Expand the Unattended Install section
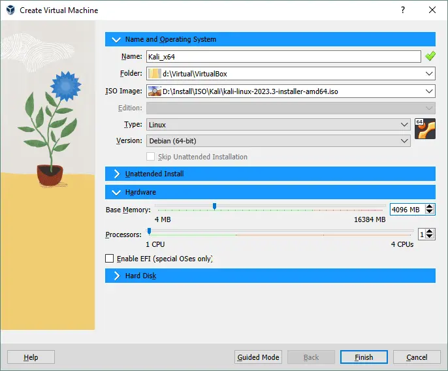Image resolution: width=448 pixels, height=371 pixels. pos(116,174)
